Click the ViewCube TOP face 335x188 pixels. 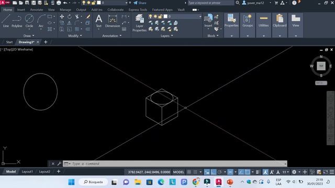pyautogui.click(x=321, y=66)
